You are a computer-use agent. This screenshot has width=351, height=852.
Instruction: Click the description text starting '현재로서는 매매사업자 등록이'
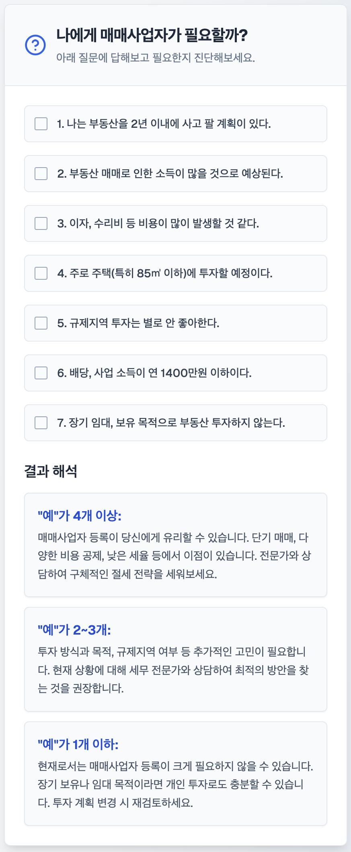coord(175,784)
